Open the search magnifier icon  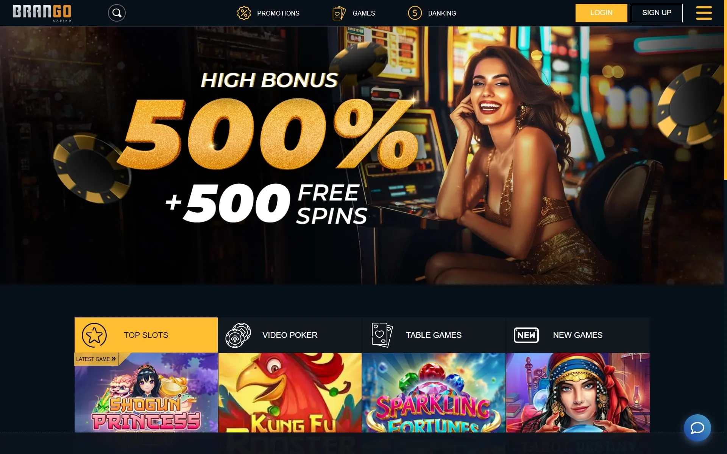(x=117, y=13)
